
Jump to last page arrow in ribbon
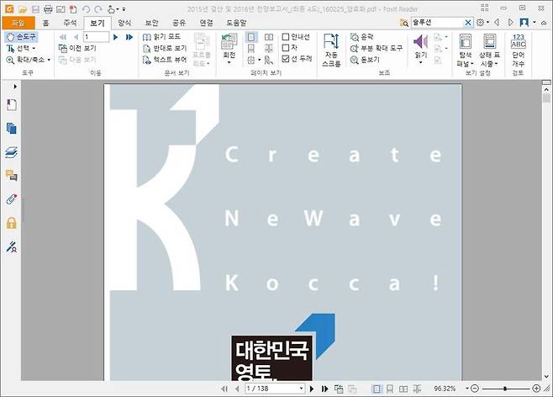tap(129, 37)
